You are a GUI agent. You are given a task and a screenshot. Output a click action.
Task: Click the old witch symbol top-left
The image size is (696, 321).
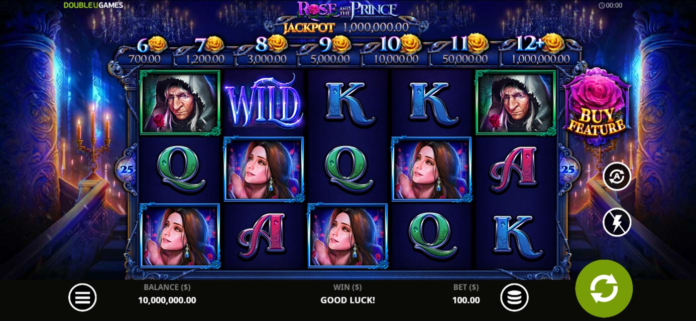coord(180,102)
